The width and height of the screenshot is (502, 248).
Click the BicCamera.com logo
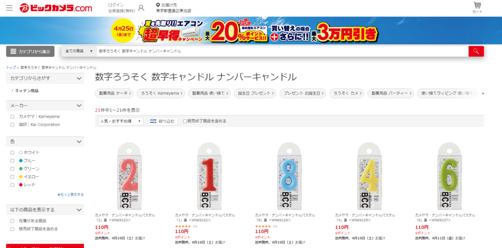(56, 8)
